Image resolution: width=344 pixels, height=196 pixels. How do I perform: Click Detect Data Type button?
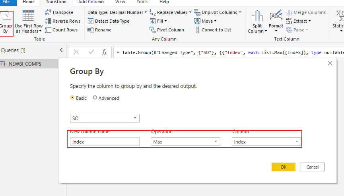tap(109, 21)
